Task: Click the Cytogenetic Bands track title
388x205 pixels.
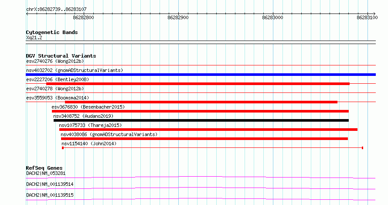Action: click(x=52, y=32)
